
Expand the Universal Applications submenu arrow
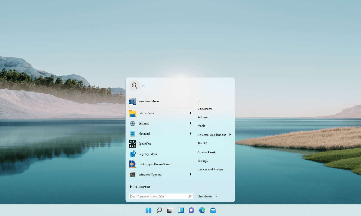click(x=230, y=135)
